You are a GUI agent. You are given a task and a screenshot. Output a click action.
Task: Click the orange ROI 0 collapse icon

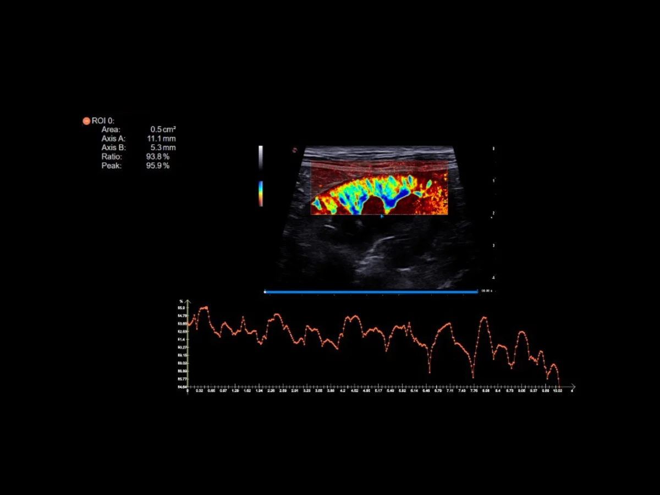pyautogui.click(x=86, y=121)
